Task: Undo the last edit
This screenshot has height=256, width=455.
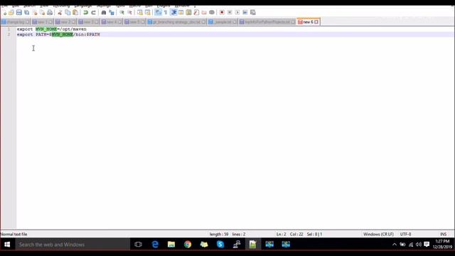Action: tap(85, 13)
